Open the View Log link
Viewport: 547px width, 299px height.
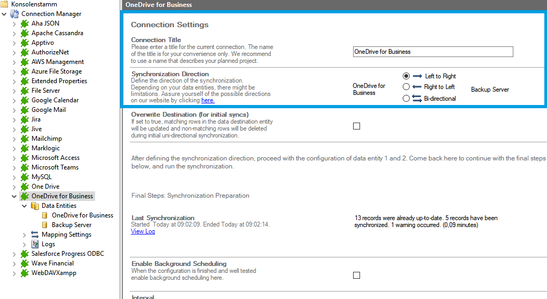point(143,231)
